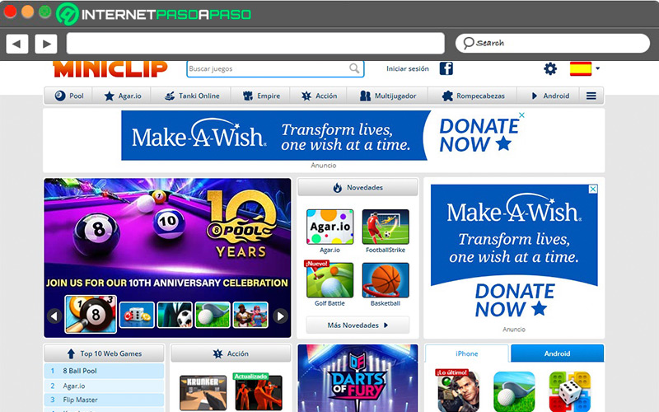
Task: Open the FootballStrike game icon
Action: tap(386, 227)
